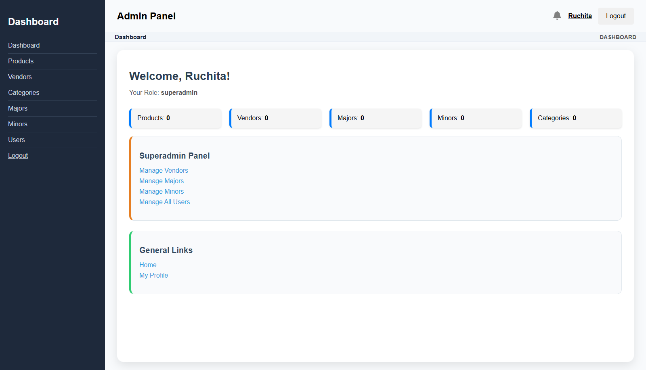This screenshot has height=370, width=646.
Task: Select the Categories count stat card
Action: (576, 118)
